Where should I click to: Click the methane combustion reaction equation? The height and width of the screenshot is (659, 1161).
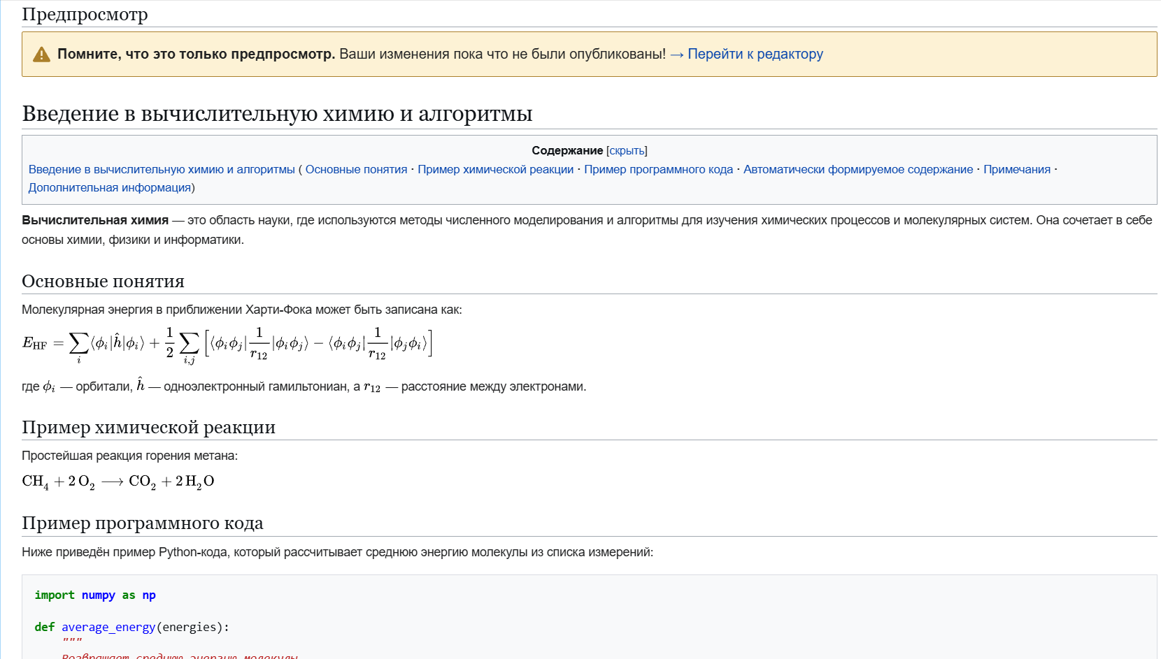tap(118, 481)
